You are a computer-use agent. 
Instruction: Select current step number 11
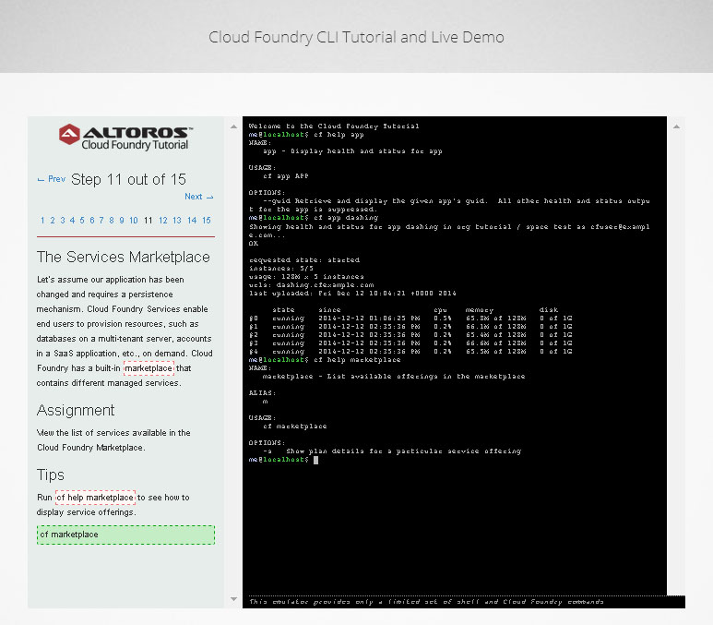[148, 221]
